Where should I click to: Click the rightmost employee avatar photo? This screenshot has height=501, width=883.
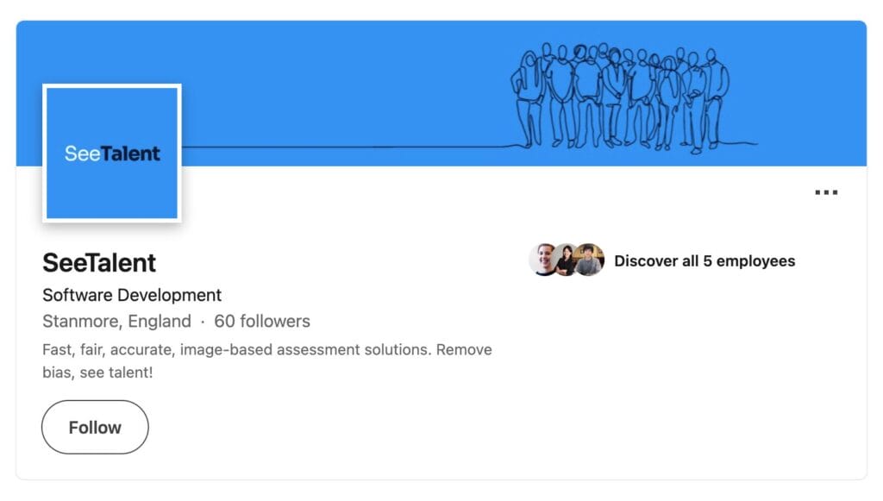click(x=590, y=260)
